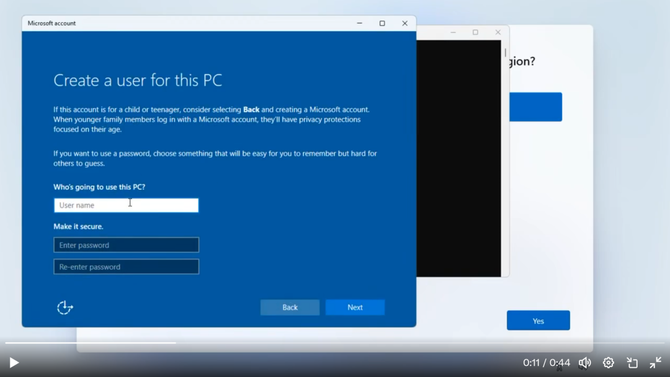
Task: Click the play icon in the player controls
Action: coord(14,362)
